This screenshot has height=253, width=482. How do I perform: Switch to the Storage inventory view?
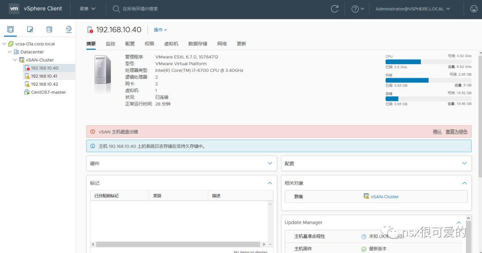click(x=49, y=29)
